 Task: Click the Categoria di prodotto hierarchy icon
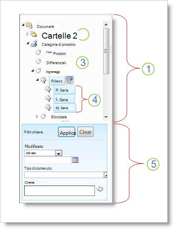pyautogui.click(x=34, y=43)
